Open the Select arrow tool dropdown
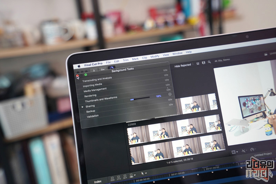Viewport: 276px width, 184px height. click(144, 173)
